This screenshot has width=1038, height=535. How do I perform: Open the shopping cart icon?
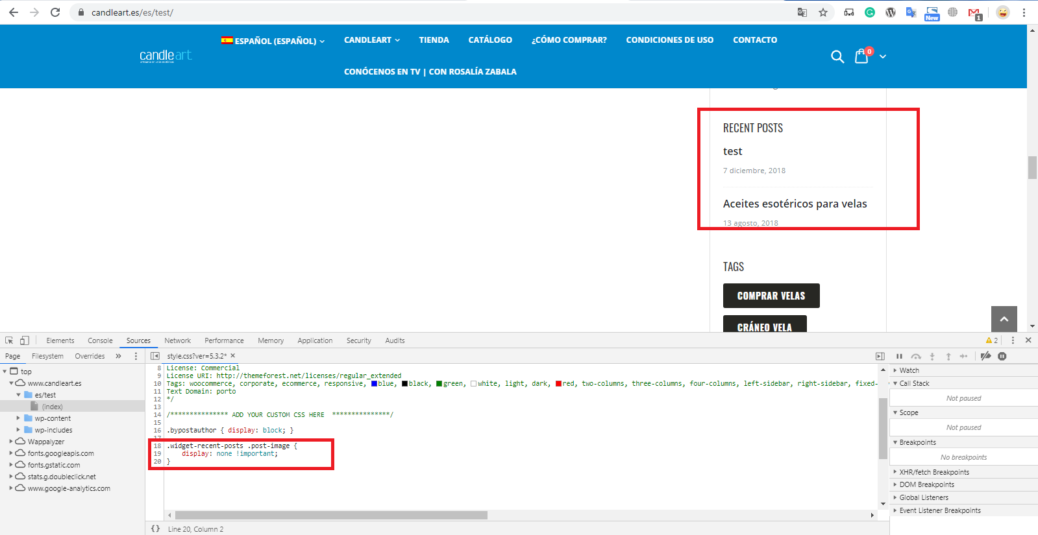click(x=861, y=56)
